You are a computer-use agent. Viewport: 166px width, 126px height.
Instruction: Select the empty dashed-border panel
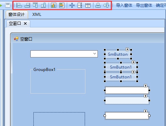click(x=59, y=119)
